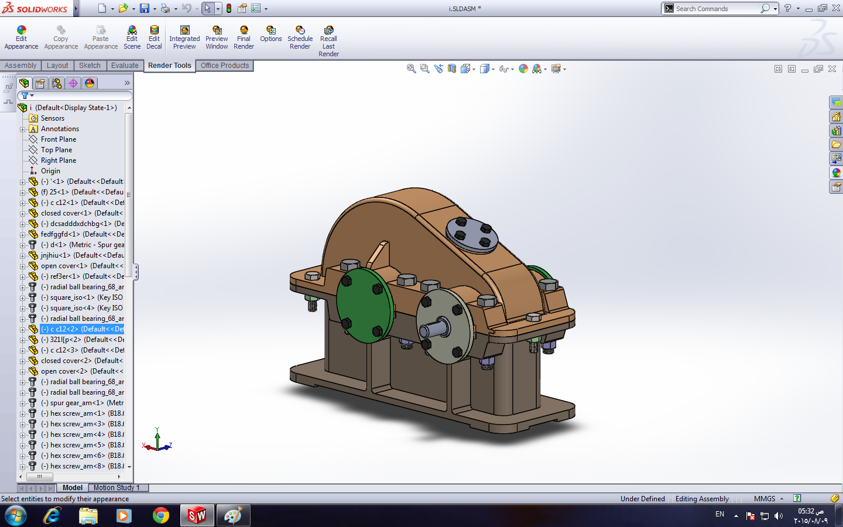Open the Edit Scene tool
Viewport: 843px width, 527px height.
pyautogui.click(x=132, y=38)
